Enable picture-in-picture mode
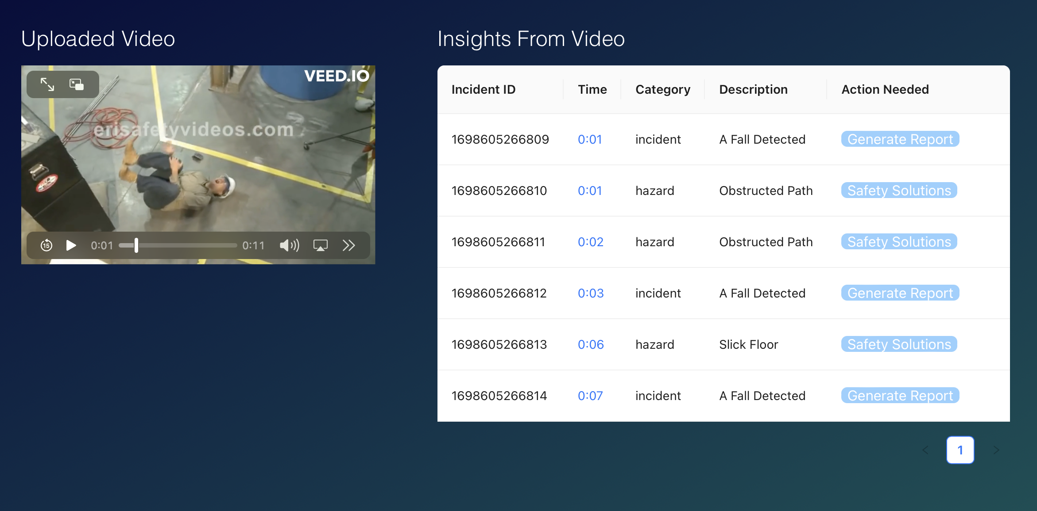 [x=76, y=84]
